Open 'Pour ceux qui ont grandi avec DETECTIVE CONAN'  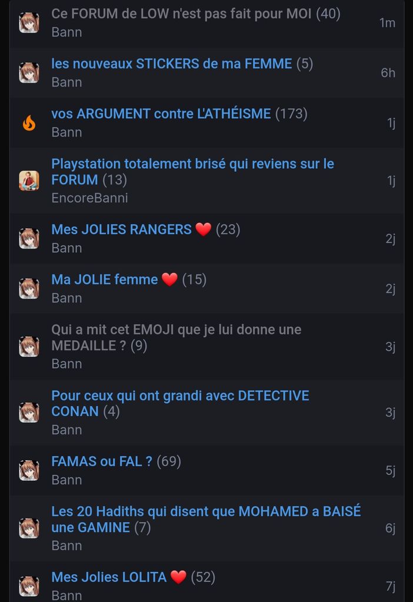click(180, 403)
